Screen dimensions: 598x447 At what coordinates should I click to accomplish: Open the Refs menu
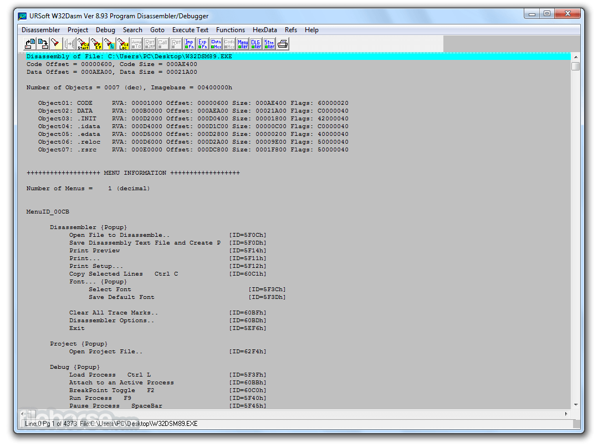tap(290, 30)
